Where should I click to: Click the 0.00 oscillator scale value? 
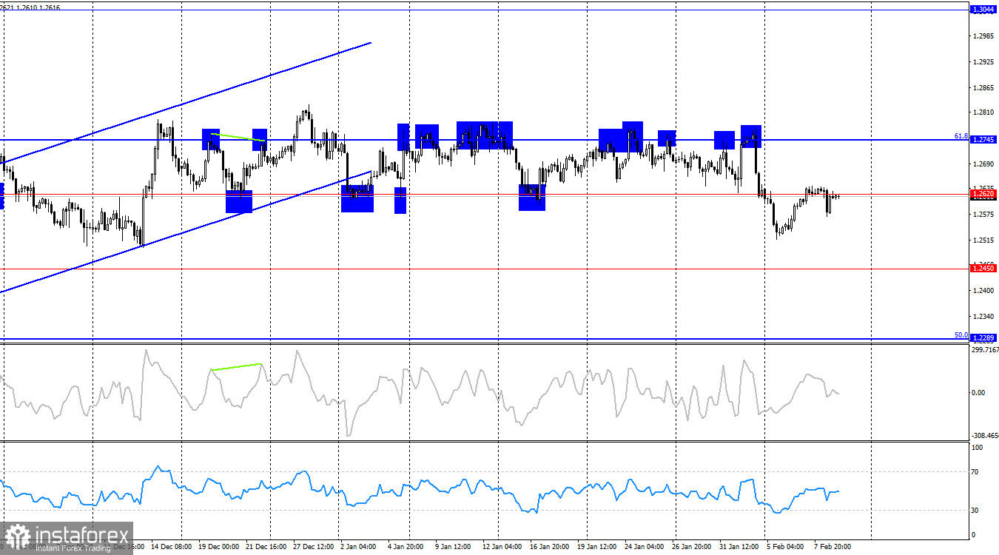click(x=978, y=392)
